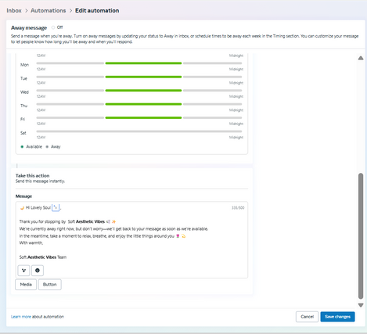This screenshot has height=334, width=367.
Task: Add Media to the message
Action: [26, 285]
